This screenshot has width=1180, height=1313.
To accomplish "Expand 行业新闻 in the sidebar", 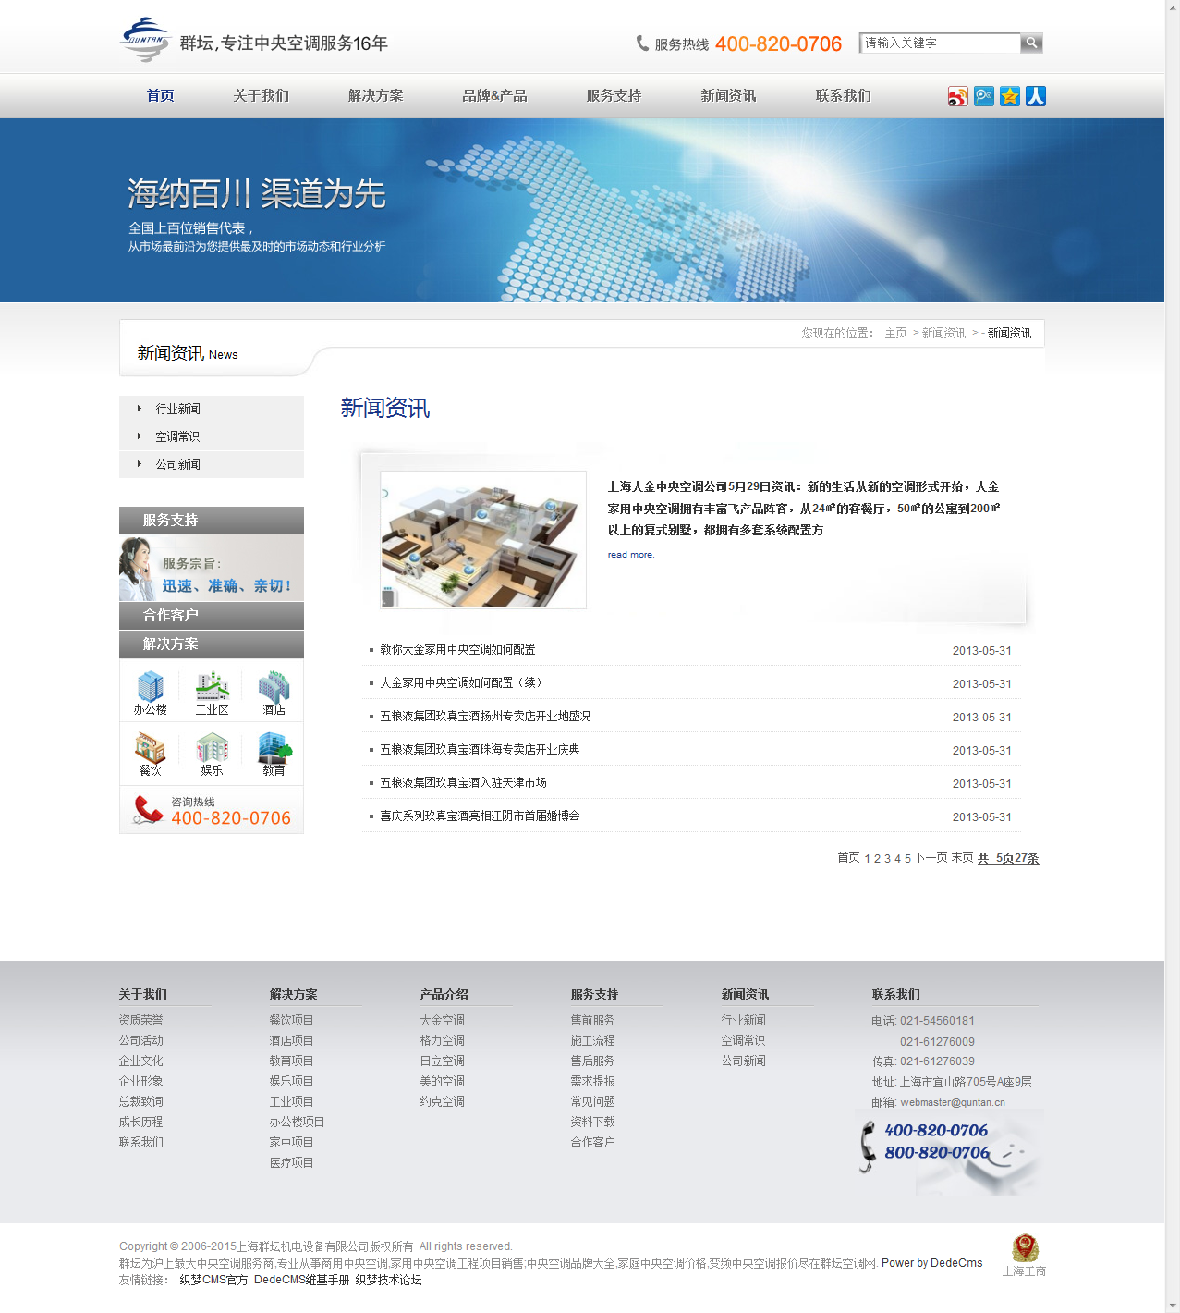I will coord(177,409).
